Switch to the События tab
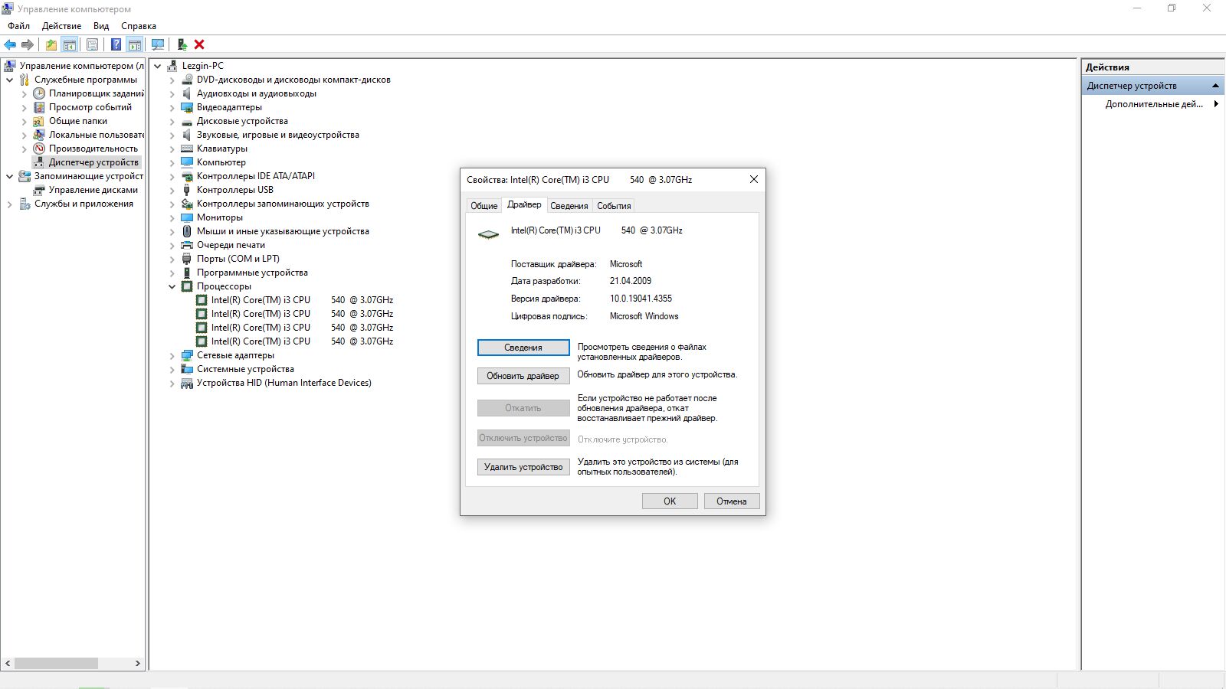Image resolution: width=1226 pixels, height=689 pixels. [614, 206]
